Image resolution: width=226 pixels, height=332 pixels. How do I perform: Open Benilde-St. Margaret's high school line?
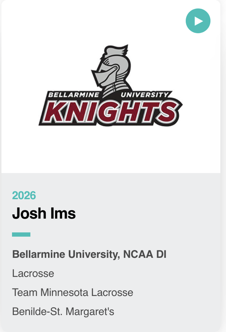[63, 312]
